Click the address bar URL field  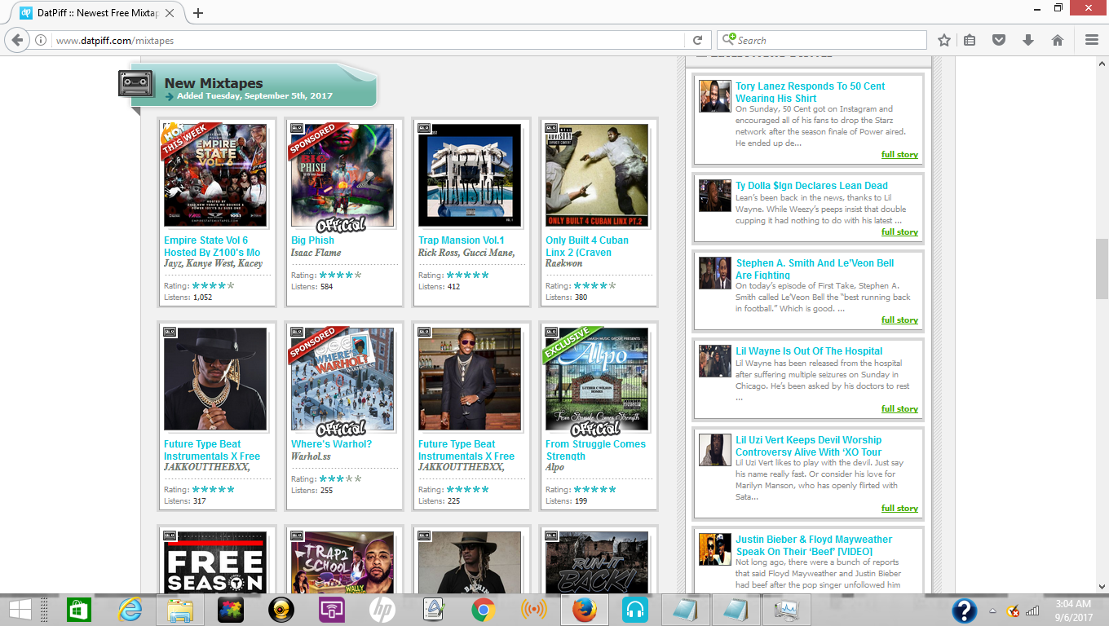click(x=367, y=40)
